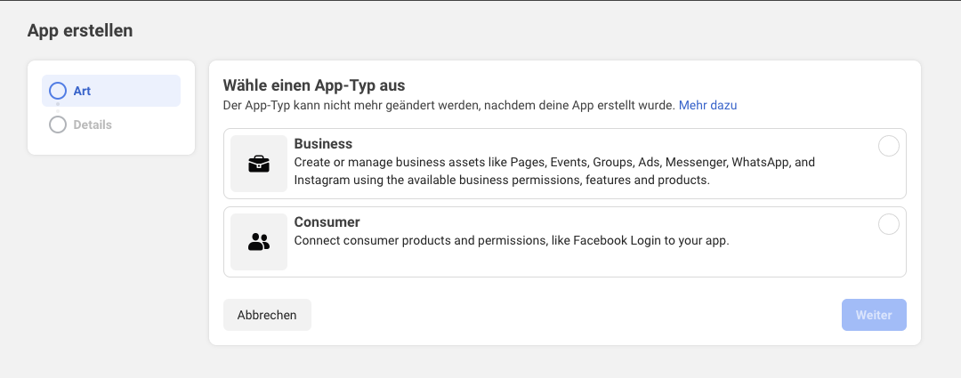Click the 'Business' option title
The height and width of the screenshot is (378, 961).
pos(323,144)
